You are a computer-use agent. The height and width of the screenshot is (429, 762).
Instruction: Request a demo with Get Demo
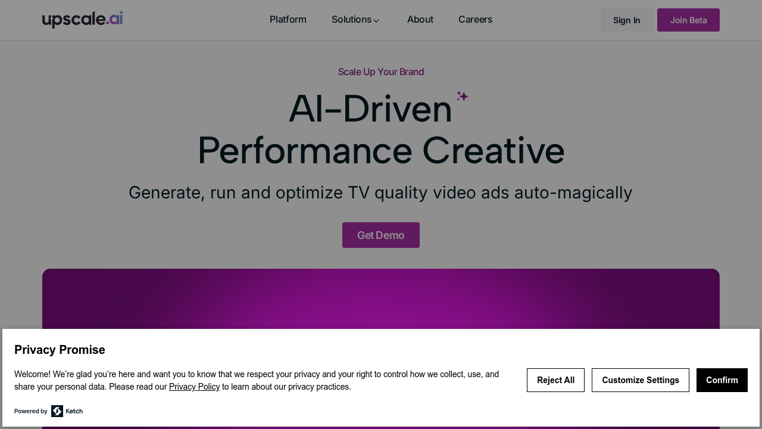[381, 235]
